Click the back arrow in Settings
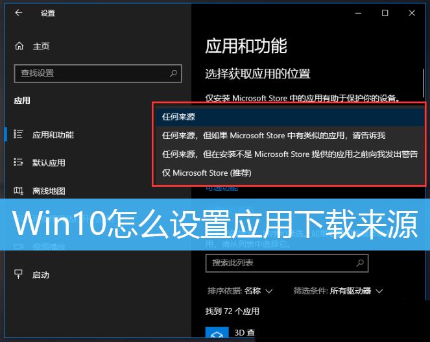This screenshot has width=430, height=342. 19,13
